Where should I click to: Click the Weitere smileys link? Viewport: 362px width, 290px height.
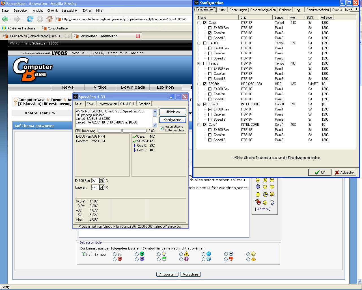[x=263, y=209]
